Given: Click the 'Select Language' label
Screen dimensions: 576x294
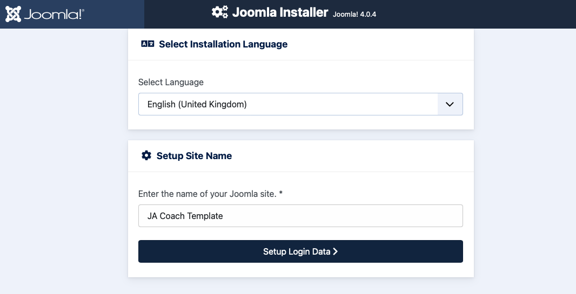Looking at the screenshot, I should (171, 82).
